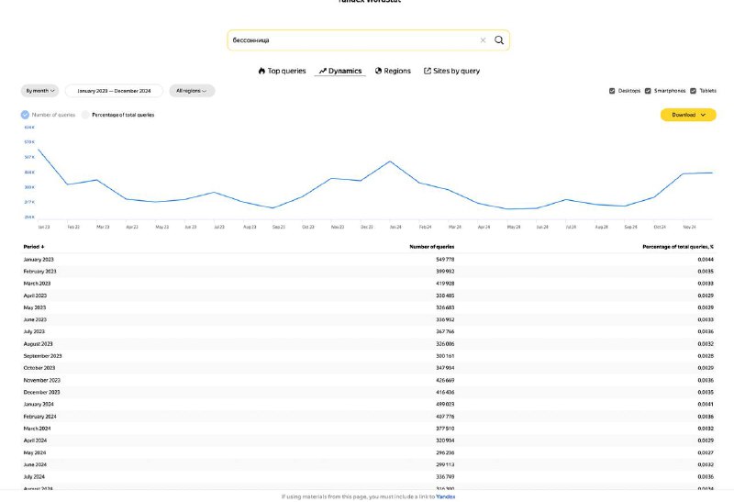The width and height of the screenshot is (734, 502).
Task: Open the January 2023 – December 2024 date range picker
Action: [x=114, y=91]
